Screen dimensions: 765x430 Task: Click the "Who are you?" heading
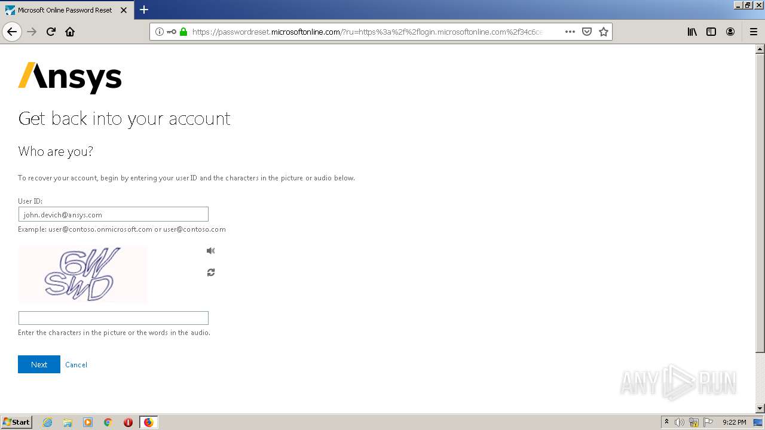pyautogui.click(x=56, y=152)
